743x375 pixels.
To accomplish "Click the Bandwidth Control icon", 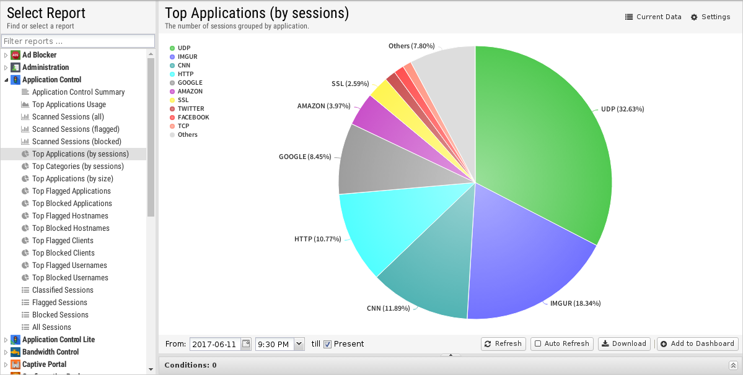I will (x=15, y=352).
